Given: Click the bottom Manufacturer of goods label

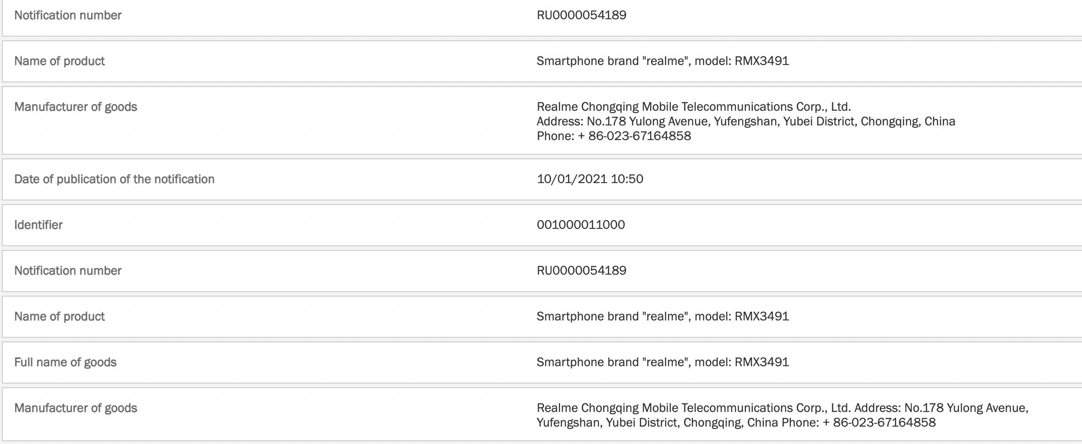Looking at the screenshot, I should point(76,408).
